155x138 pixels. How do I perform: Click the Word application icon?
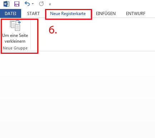pyautogui.click(x=6, y=4)
